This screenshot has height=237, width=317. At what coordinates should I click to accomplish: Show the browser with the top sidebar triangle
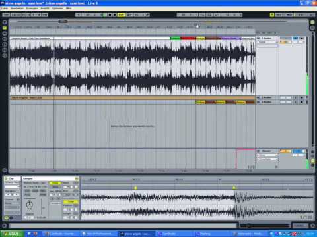pyautogui.click(x=5, y=22)
